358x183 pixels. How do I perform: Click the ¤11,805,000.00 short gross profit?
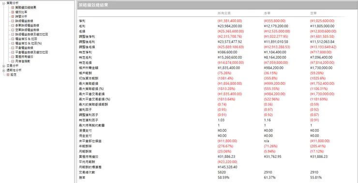point(322,26)
